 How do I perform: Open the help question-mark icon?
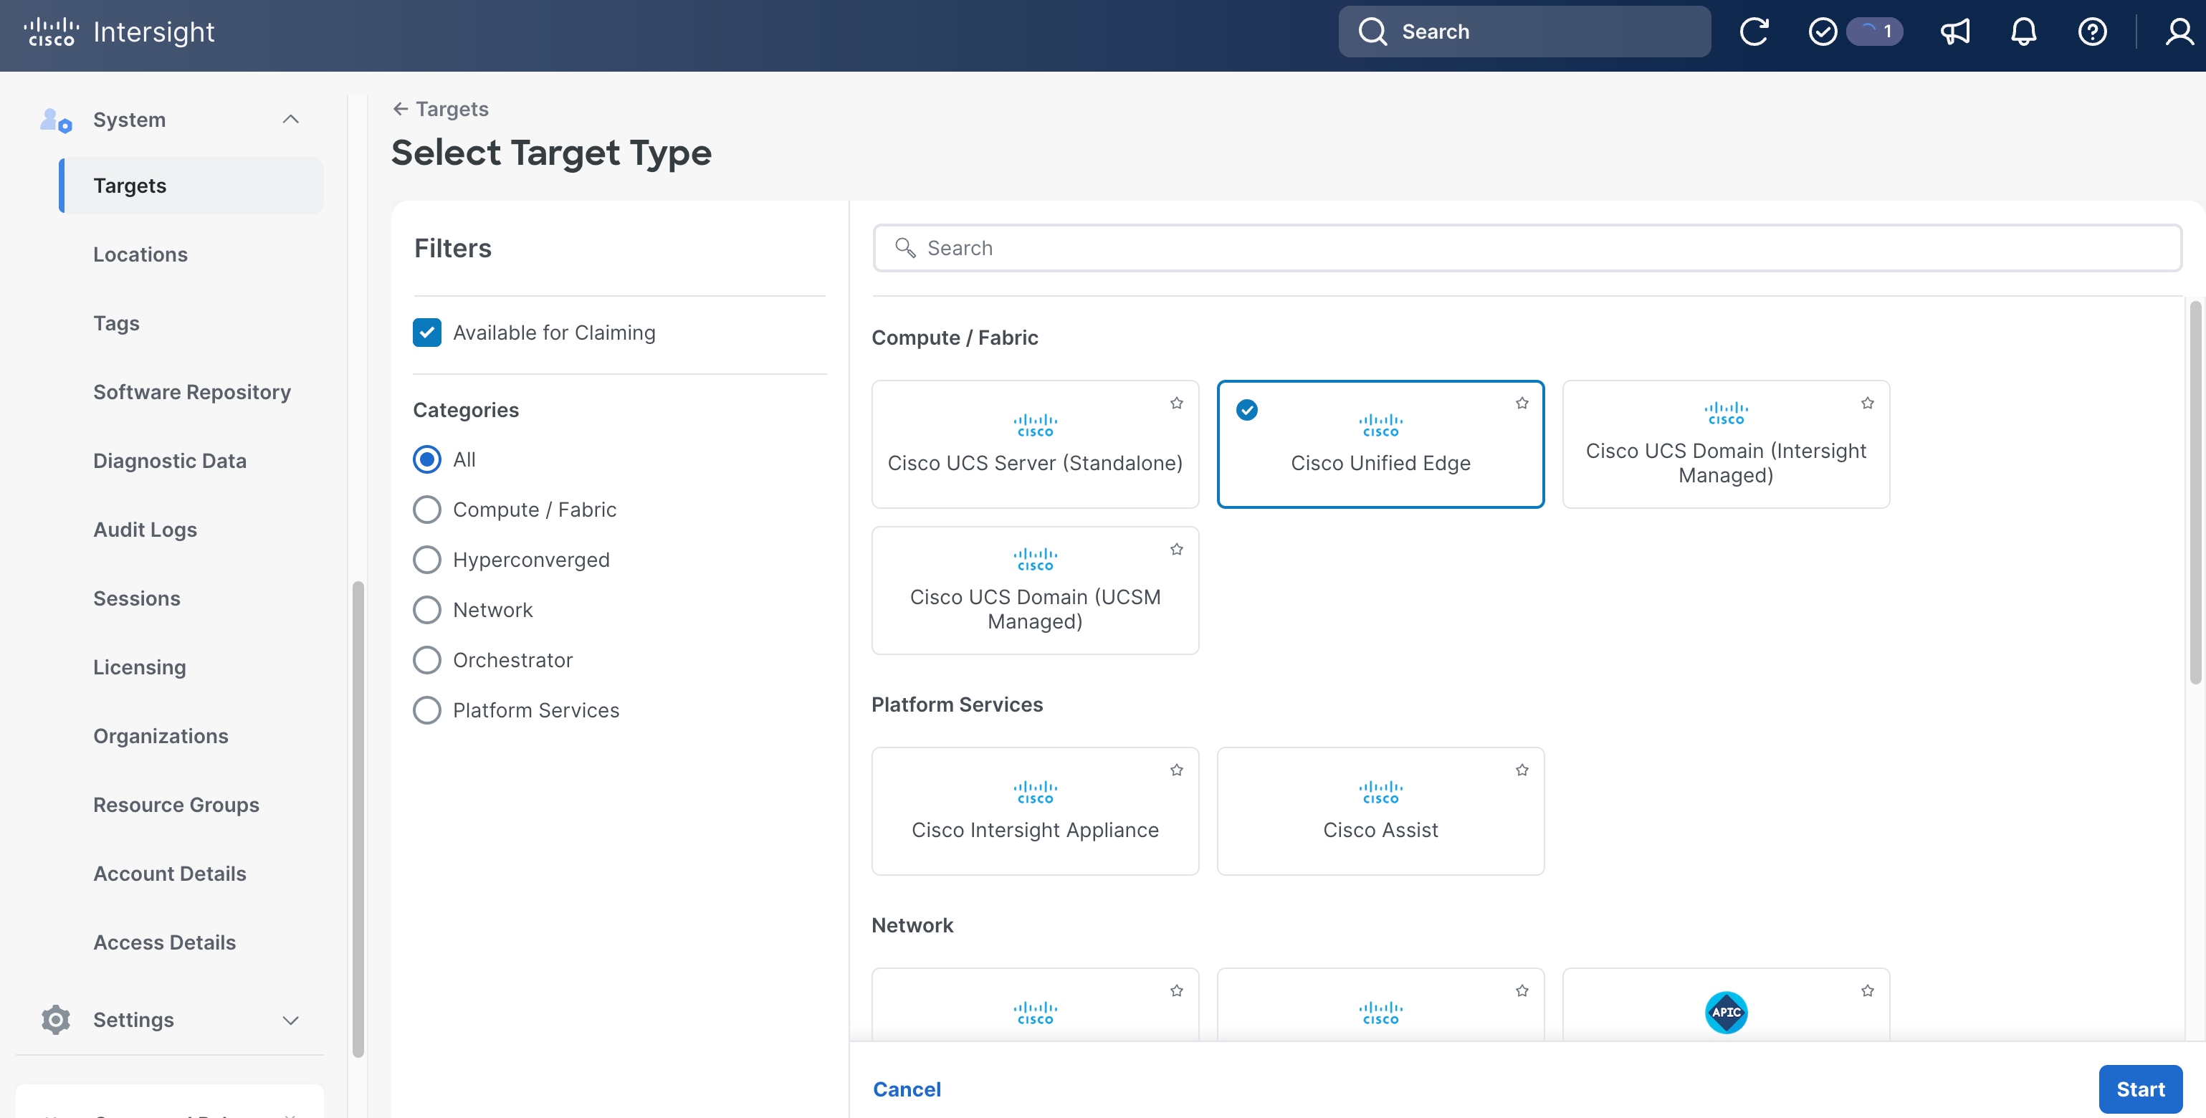coord(2092,32)
